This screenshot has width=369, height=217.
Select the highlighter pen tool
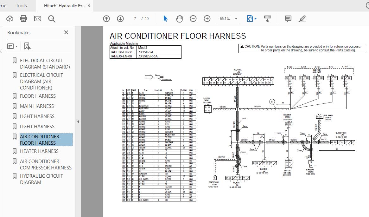pos(302,19)
